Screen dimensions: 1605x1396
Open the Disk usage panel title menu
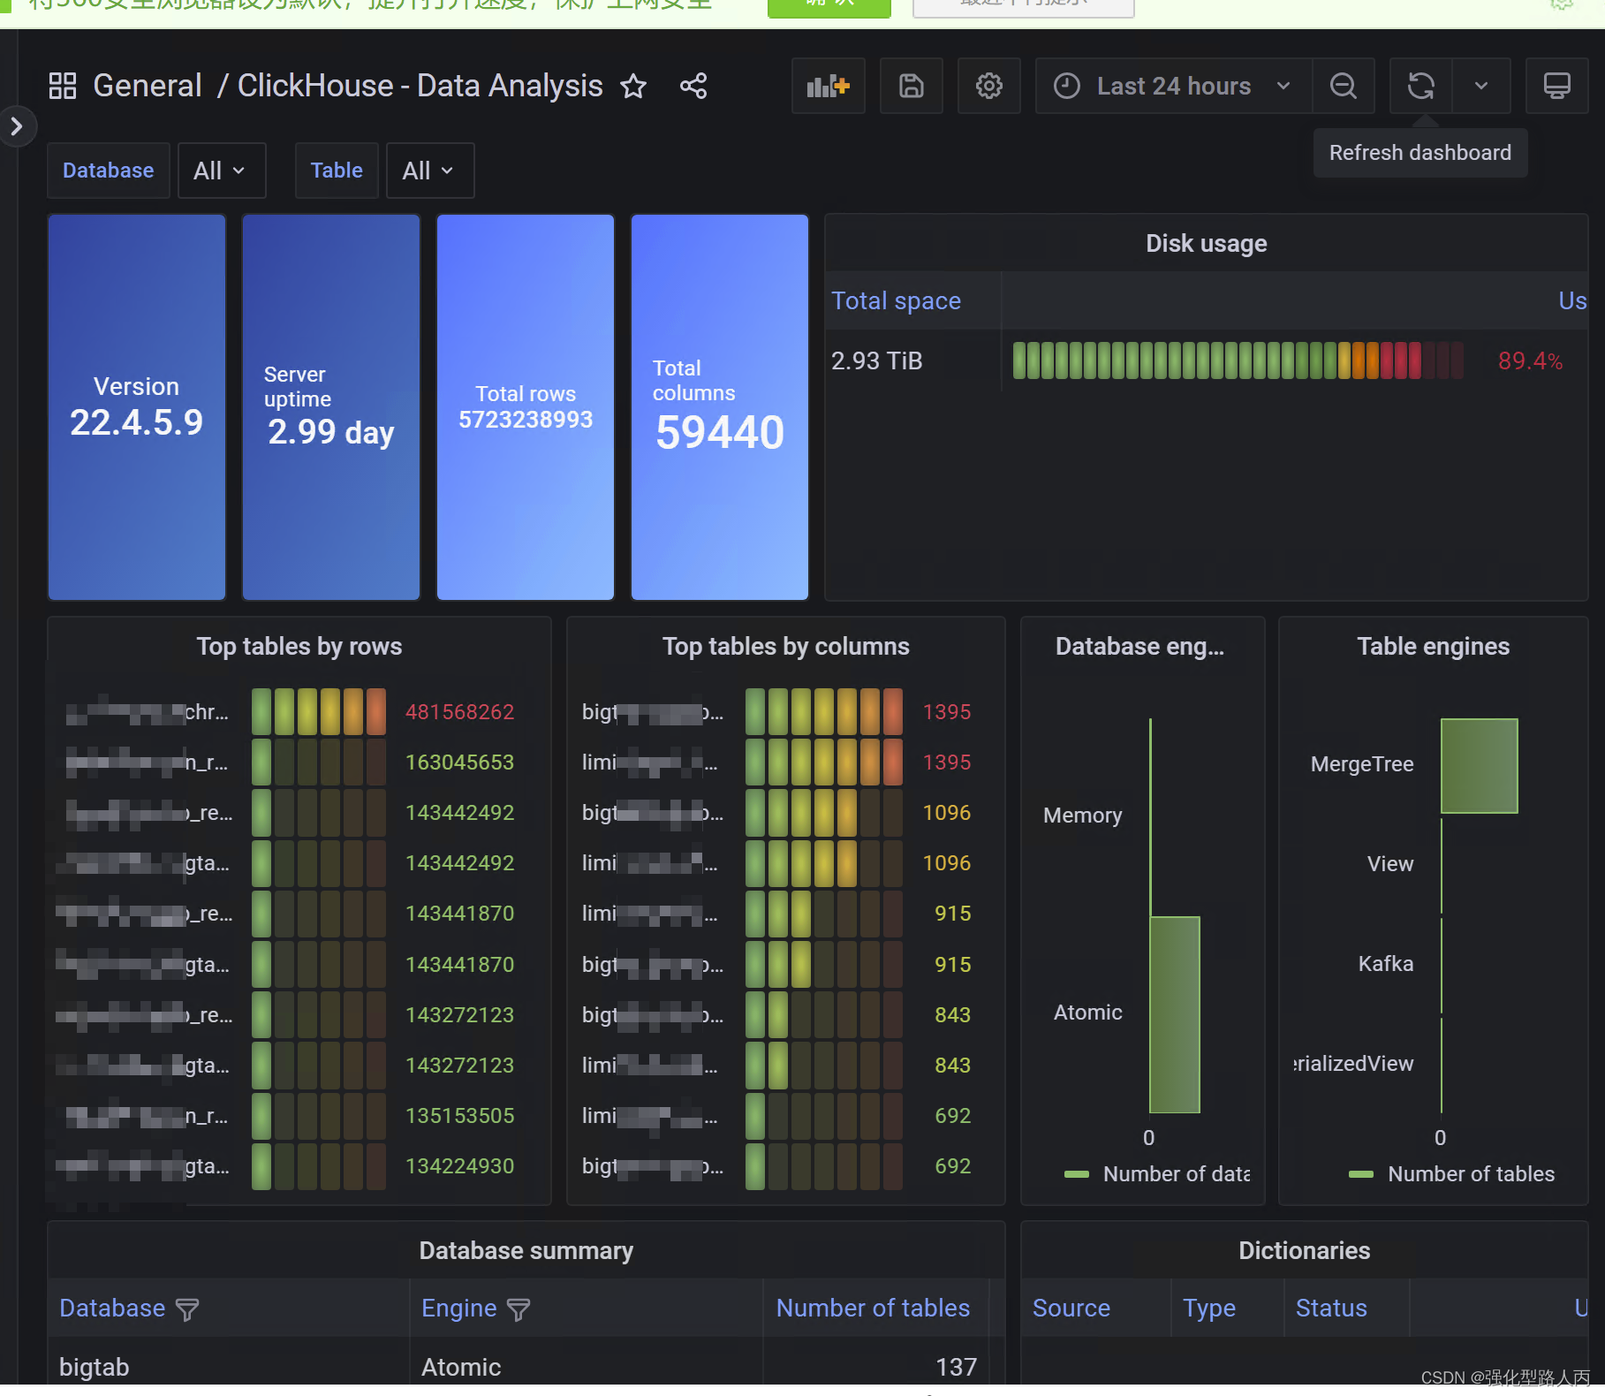coord(1206,243)
